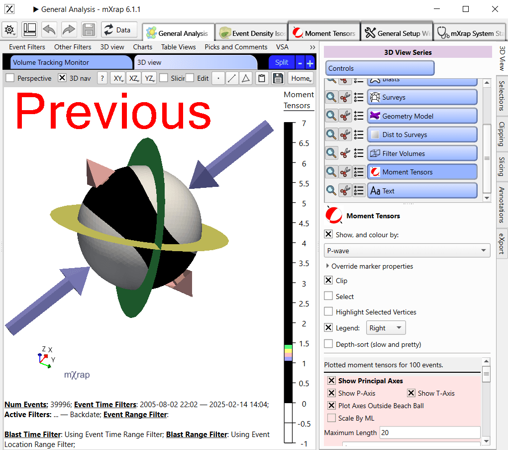Click the Maximum Length input field
508x450 pixels.
429,433
